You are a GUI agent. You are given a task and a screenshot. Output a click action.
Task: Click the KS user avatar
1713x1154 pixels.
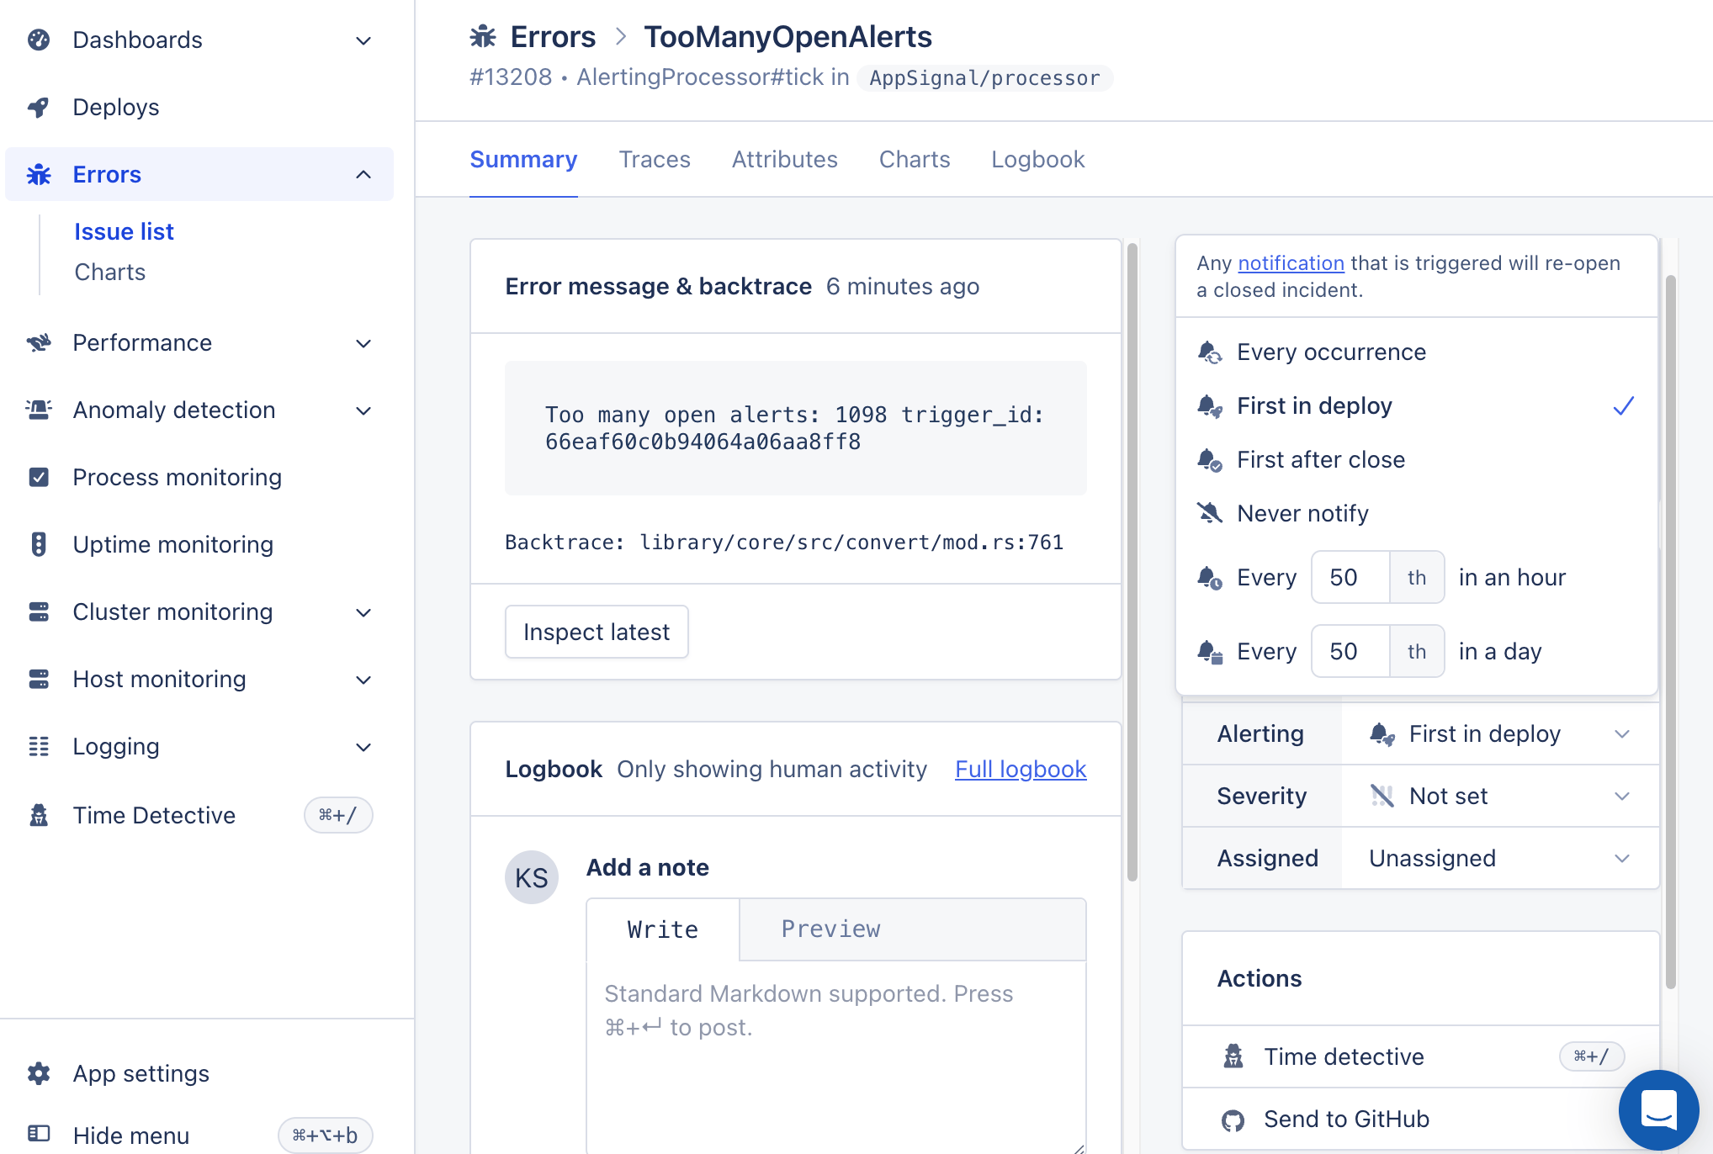coord(531,877)
